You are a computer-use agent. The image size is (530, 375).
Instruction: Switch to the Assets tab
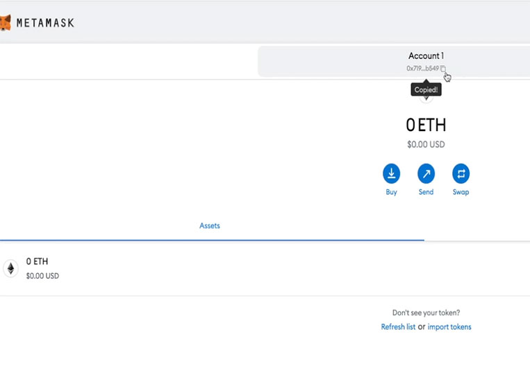(210, 225)
